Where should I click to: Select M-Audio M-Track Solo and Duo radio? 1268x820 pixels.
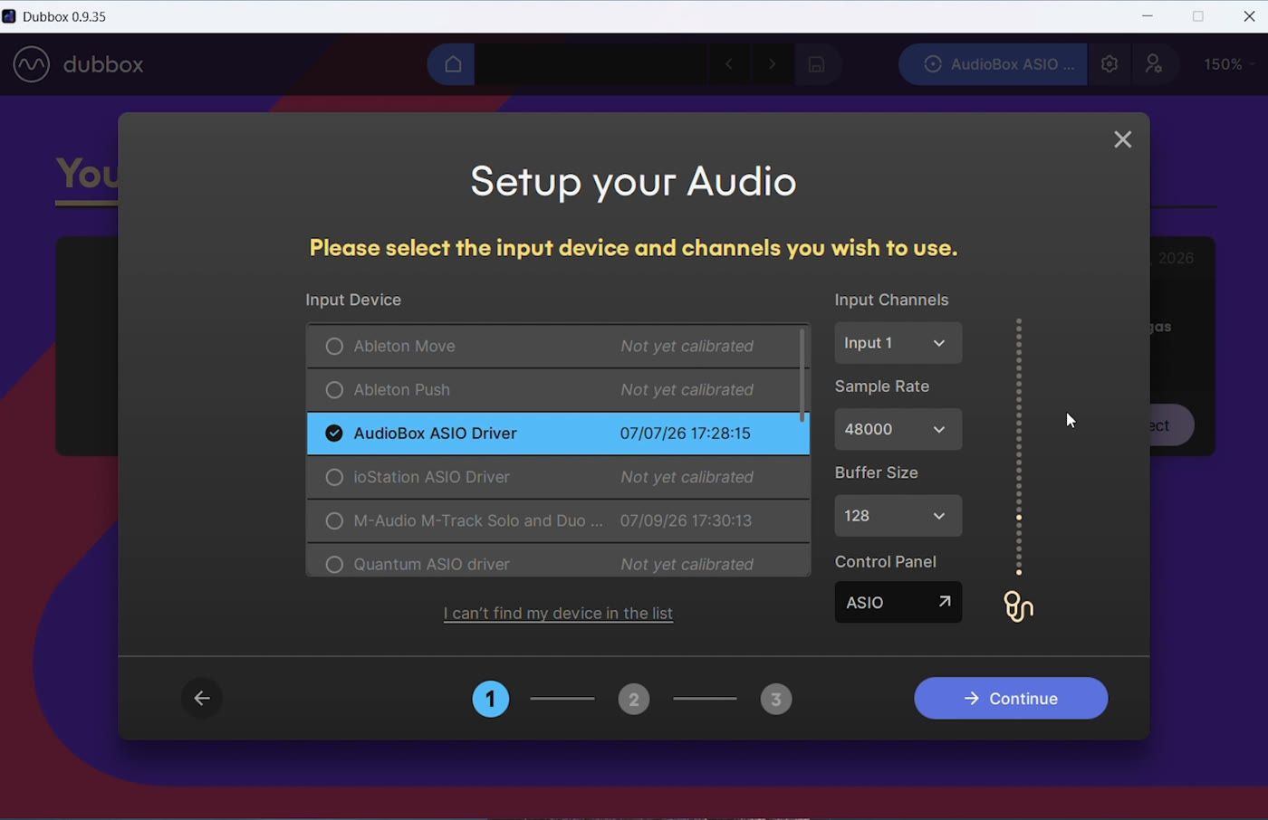[334, 520]
